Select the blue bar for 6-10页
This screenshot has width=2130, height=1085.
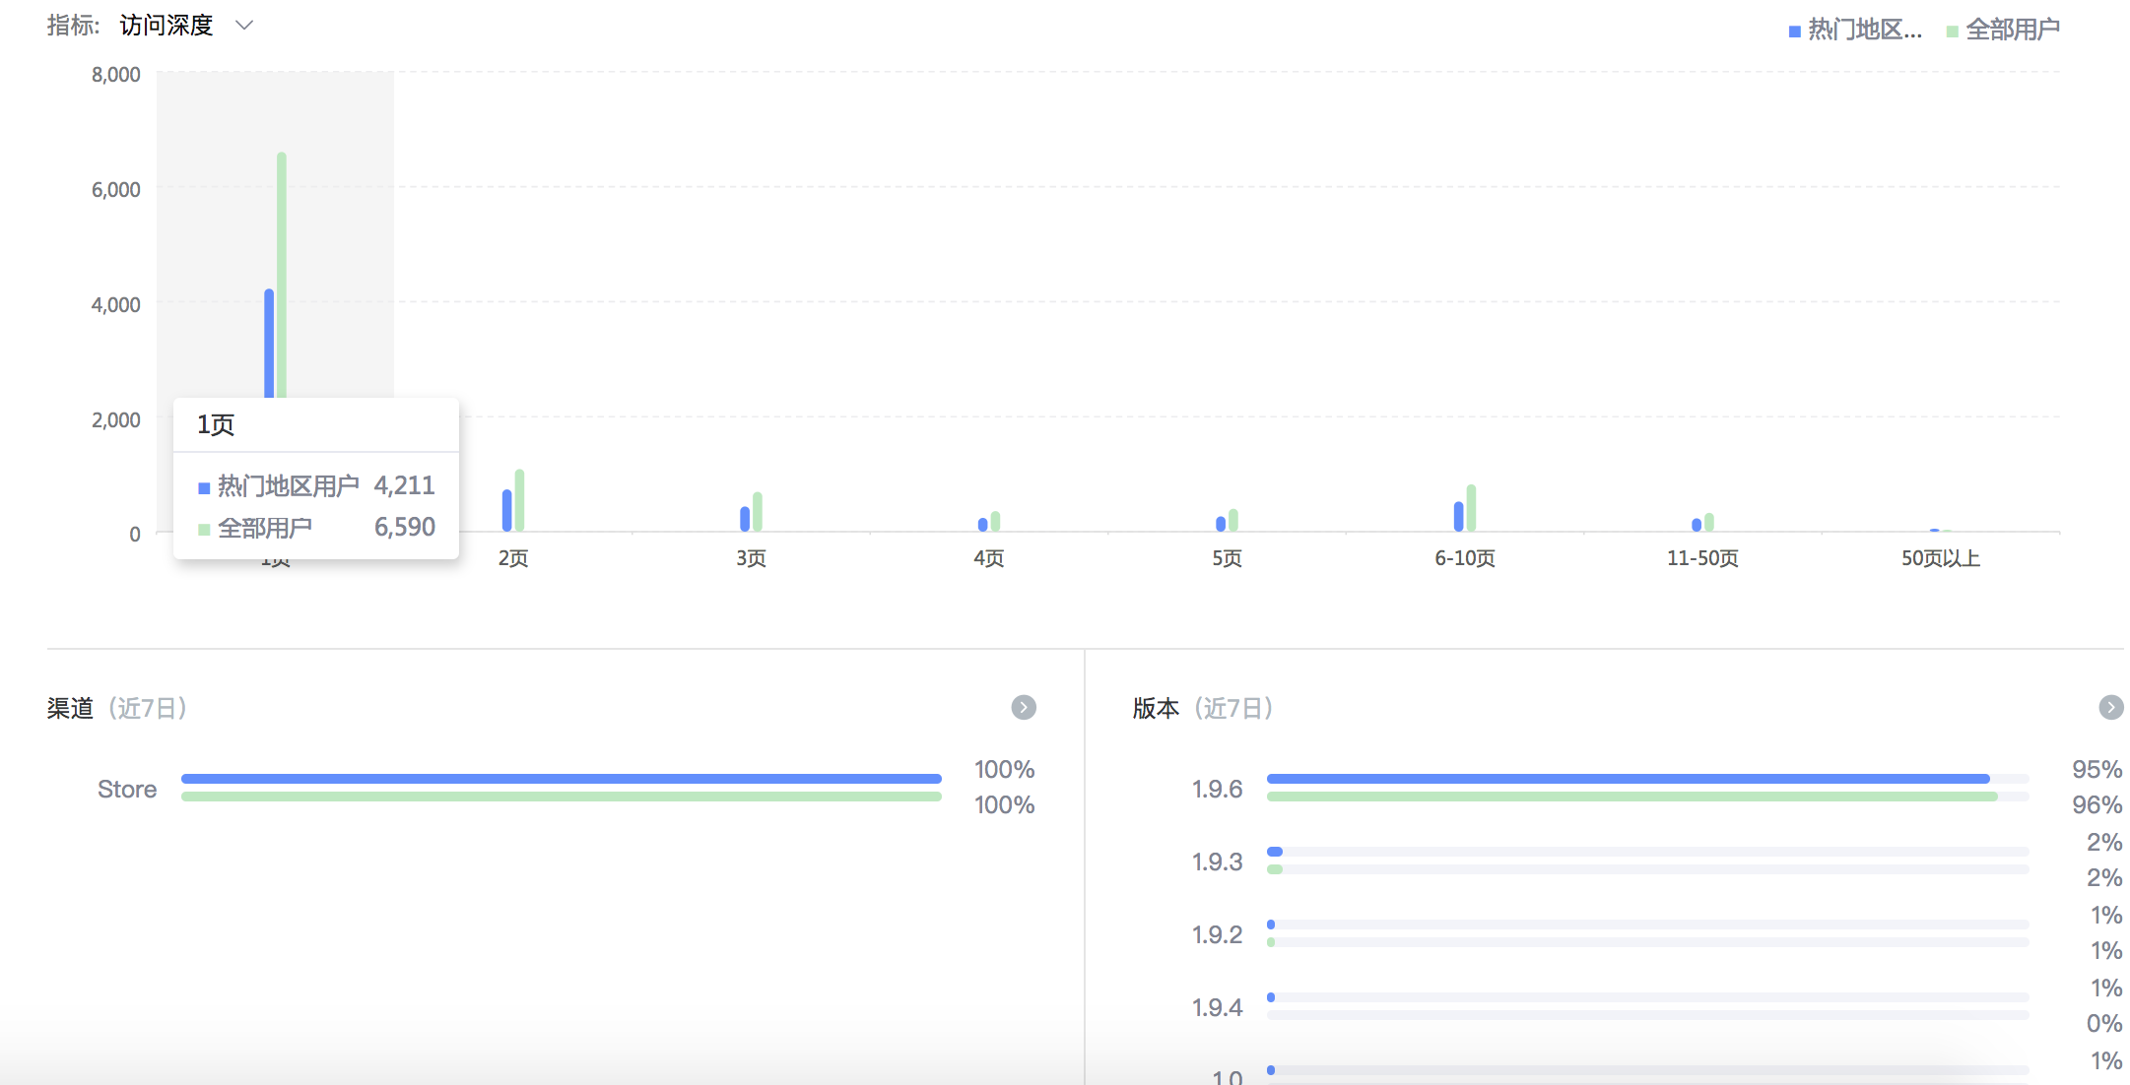coord(1459,517)
